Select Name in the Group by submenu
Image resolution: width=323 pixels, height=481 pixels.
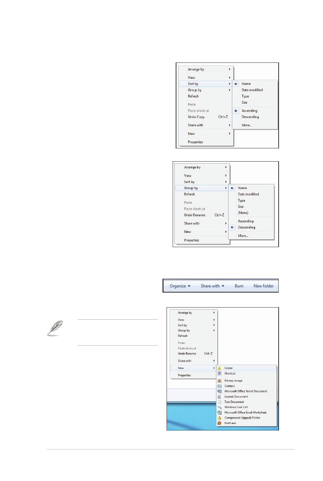tap(242, 188)
